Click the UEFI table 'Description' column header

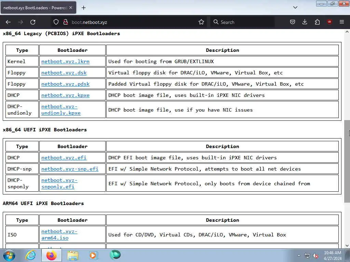click(x=222, y=146)
